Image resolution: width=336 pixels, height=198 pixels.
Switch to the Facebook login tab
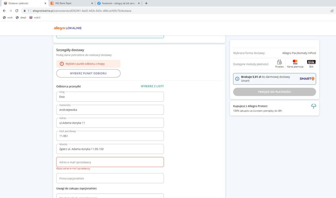click(x=118, y=3)
